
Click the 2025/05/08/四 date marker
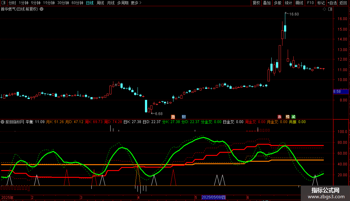tap(213, 197)
